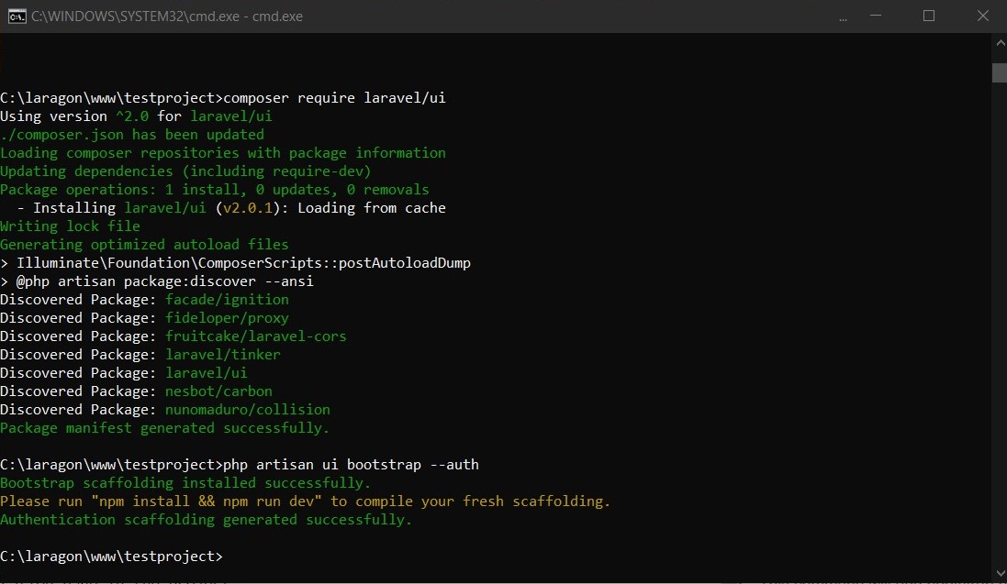Click the "laravel/tinker" package name
The image size is (1007, 584).
point(223,354)
